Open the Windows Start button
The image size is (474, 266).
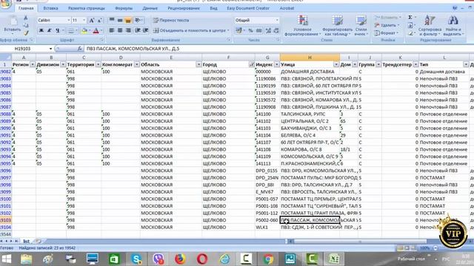7,259
